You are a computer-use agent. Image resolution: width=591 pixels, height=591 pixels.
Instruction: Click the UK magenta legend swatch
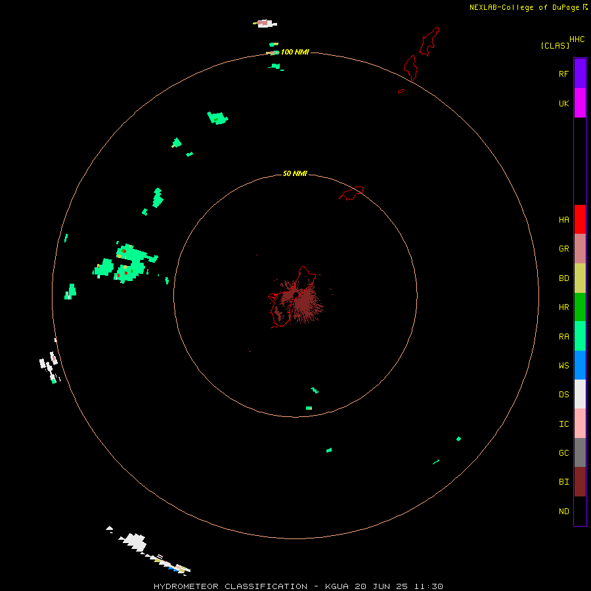coord(580,103)
